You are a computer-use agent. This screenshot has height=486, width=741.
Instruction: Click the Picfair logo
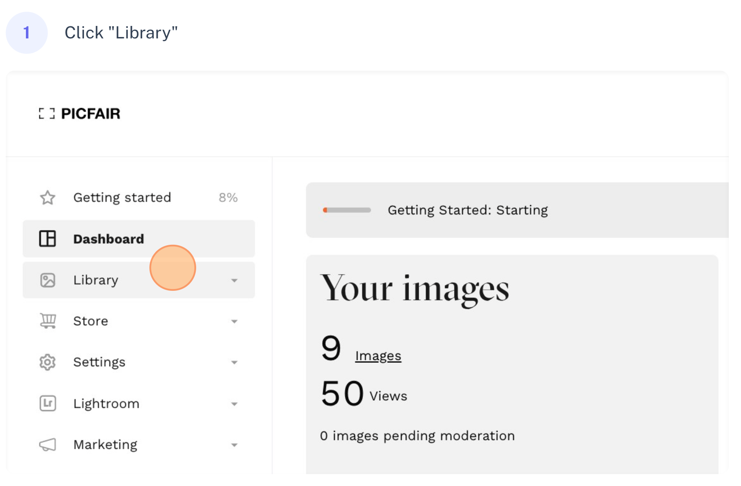coord(80,113)
